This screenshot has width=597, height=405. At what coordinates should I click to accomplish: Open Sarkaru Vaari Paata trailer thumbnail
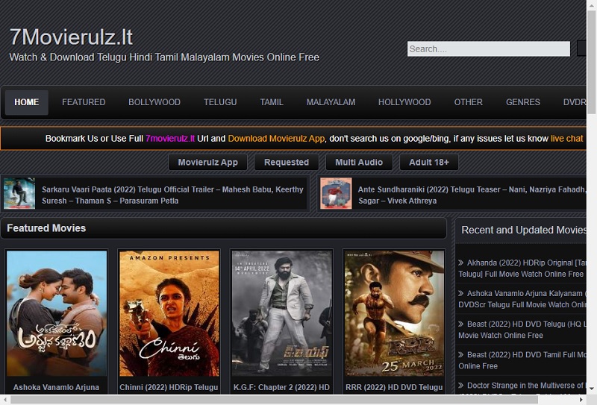[19, 193]
